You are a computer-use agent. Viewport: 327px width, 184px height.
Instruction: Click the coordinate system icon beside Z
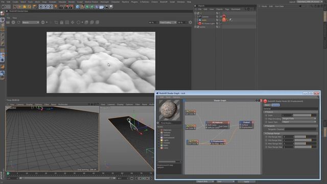pyautogui.click(x=55, y=7)
